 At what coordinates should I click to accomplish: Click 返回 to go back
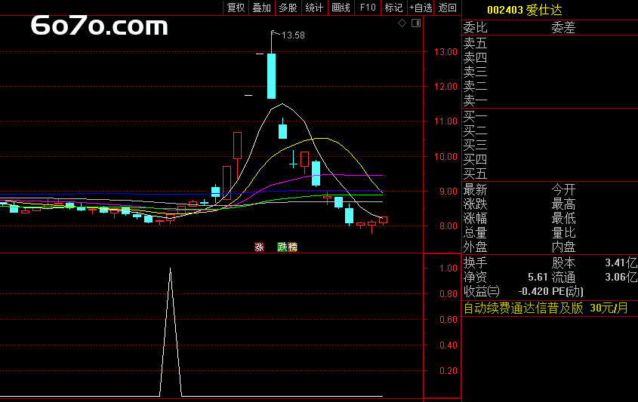(448, 8)
